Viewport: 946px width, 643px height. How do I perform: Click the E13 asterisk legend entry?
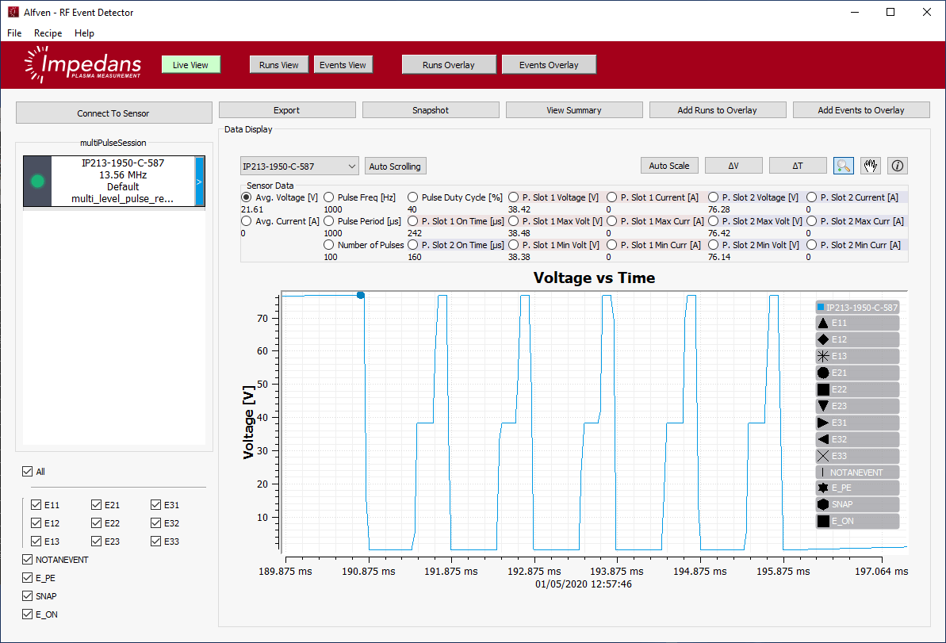point(857,357)
